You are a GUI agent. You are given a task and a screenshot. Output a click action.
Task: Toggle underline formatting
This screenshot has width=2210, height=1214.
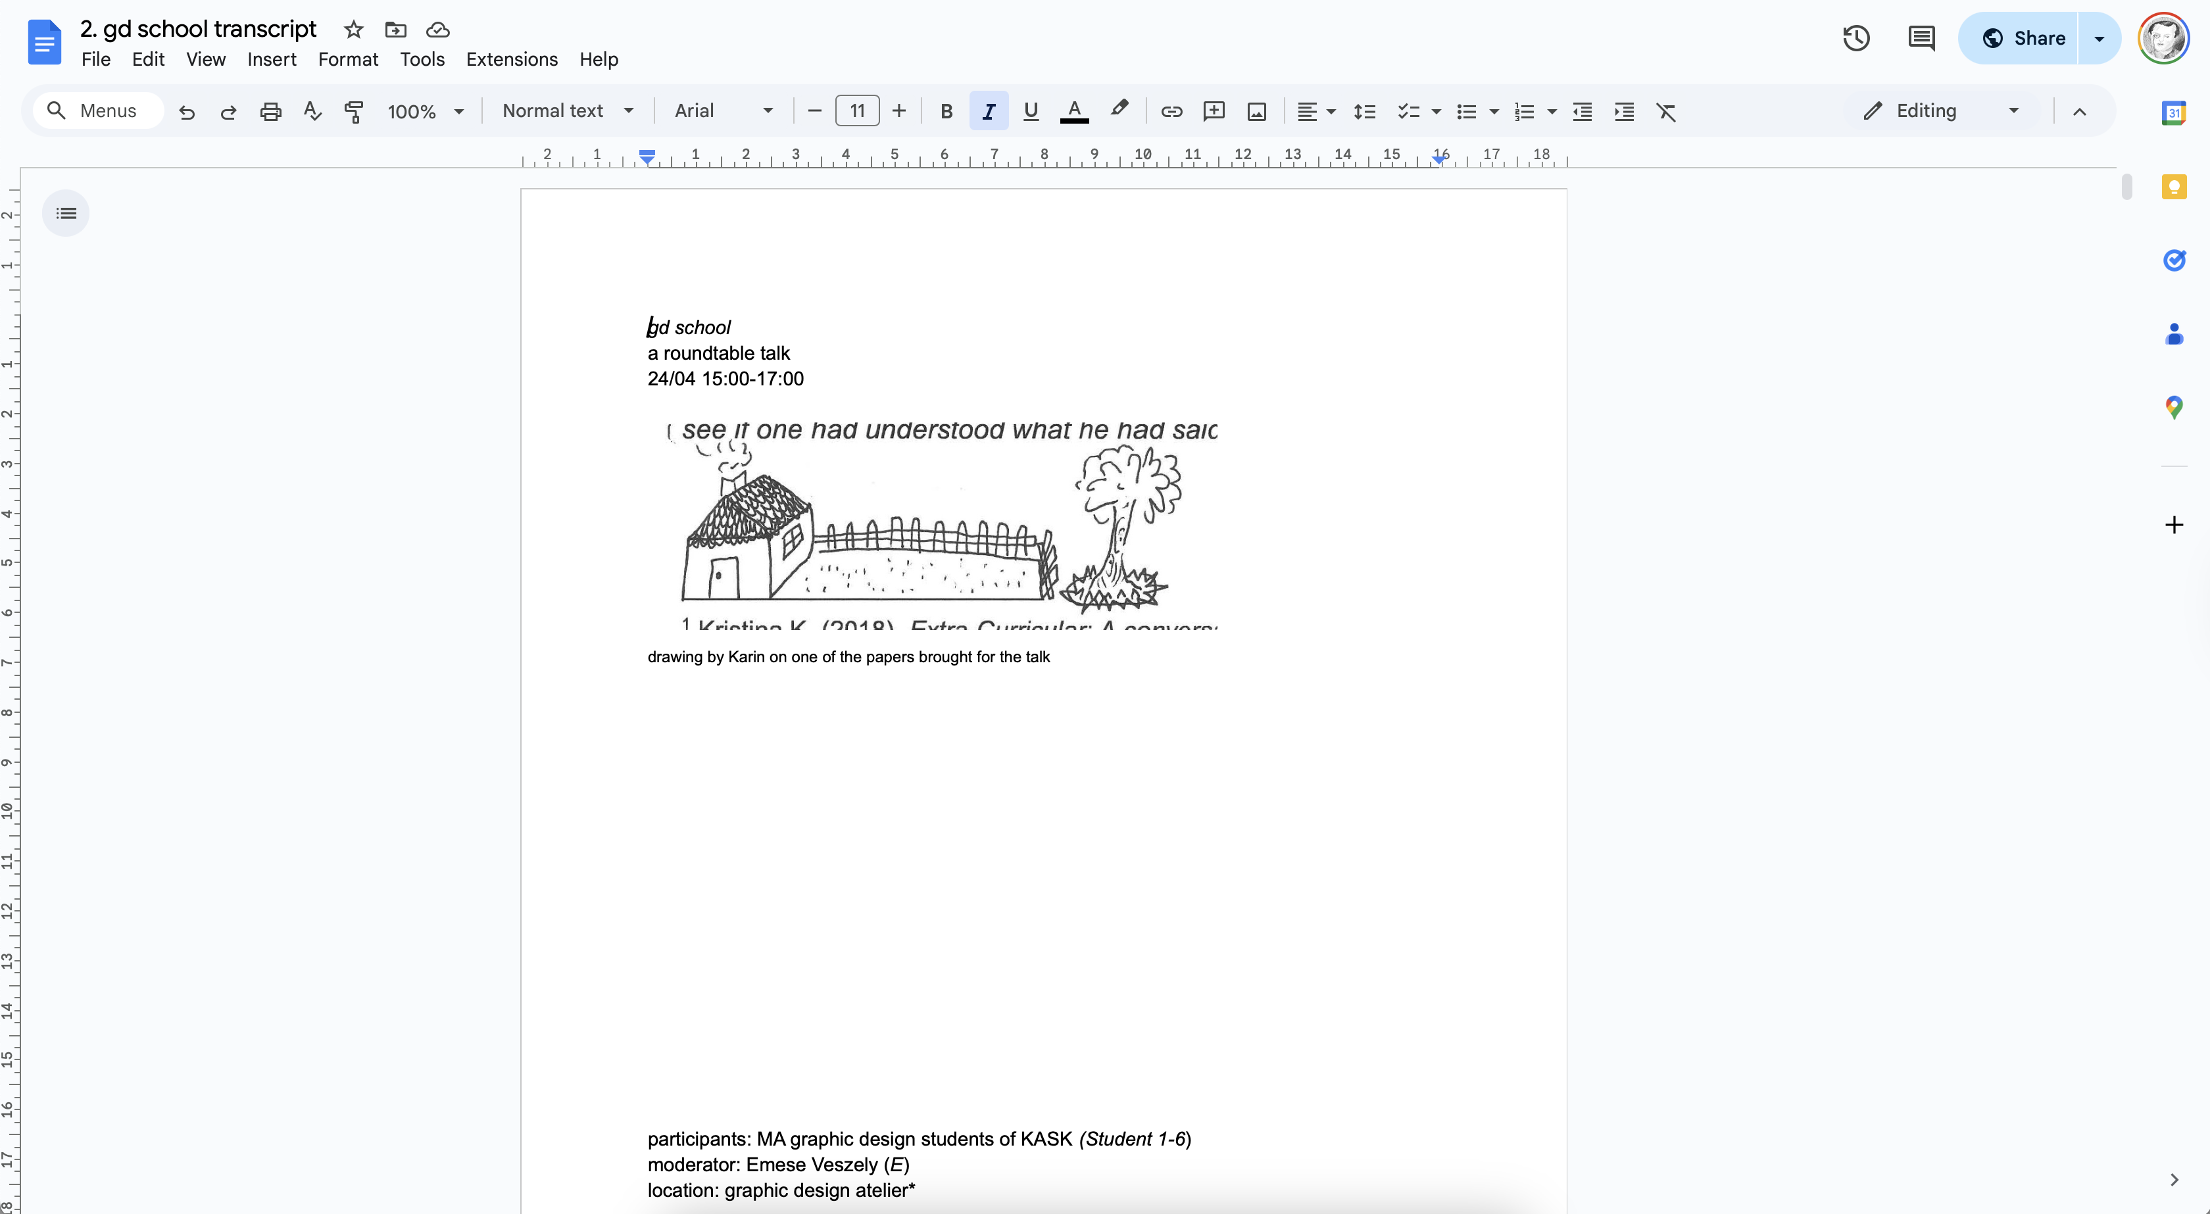coord(1031,112)
